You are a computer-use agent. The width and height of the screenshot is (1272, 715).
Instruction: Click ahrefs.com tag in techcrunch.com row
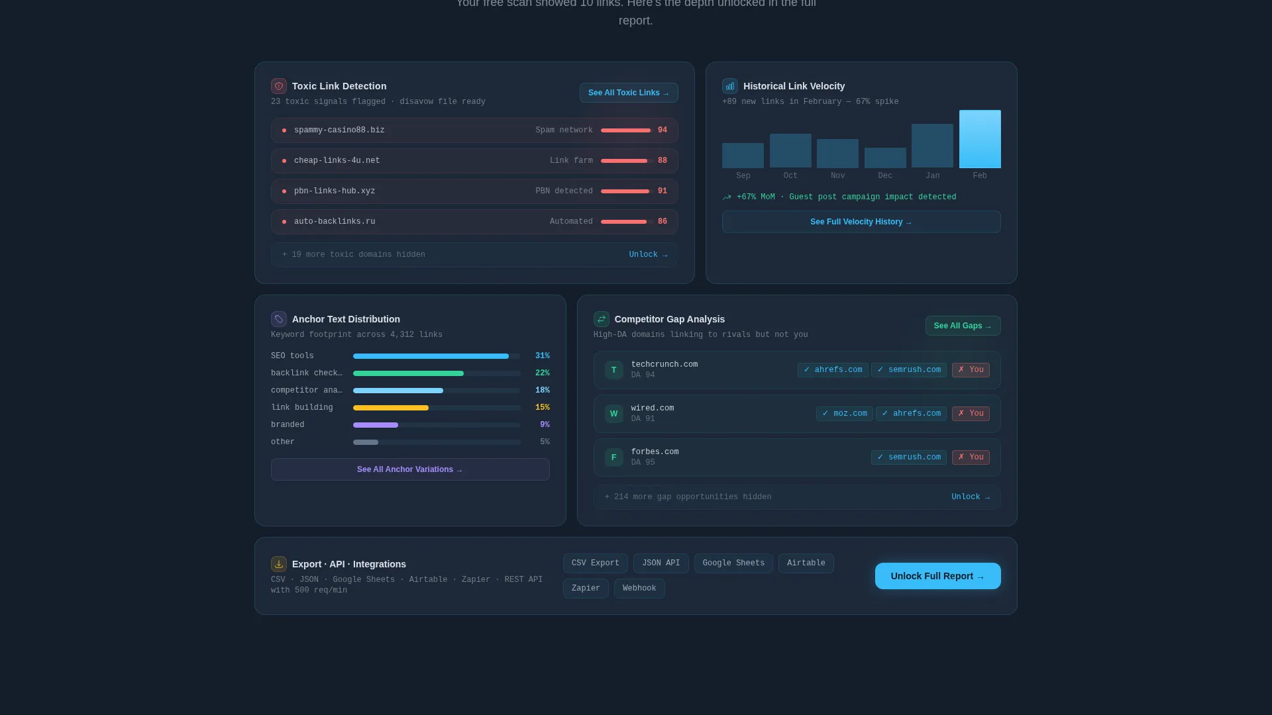point(833,370)
